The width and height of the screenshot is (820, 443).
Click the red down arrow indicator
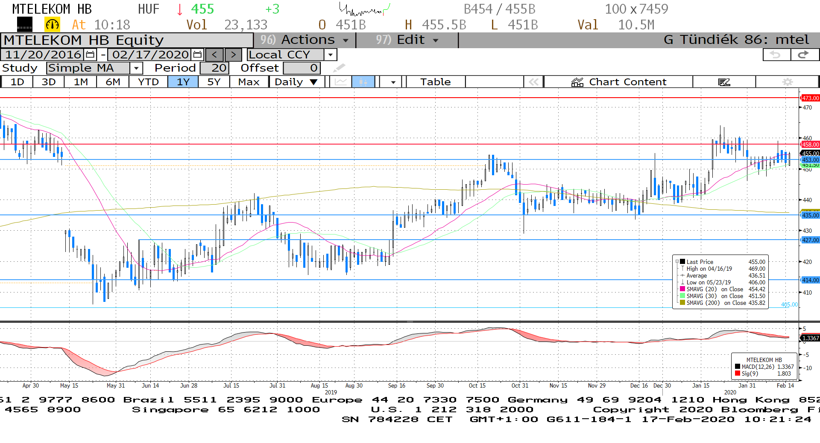point(180,9)
